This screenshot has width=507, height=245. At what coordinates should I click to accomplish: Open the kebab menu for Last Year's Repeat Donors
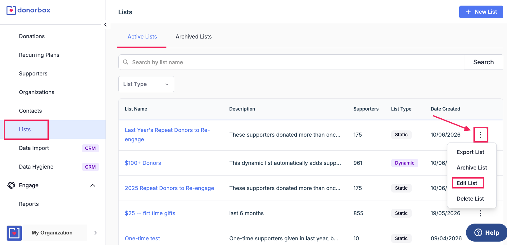(x=481, y=135)
